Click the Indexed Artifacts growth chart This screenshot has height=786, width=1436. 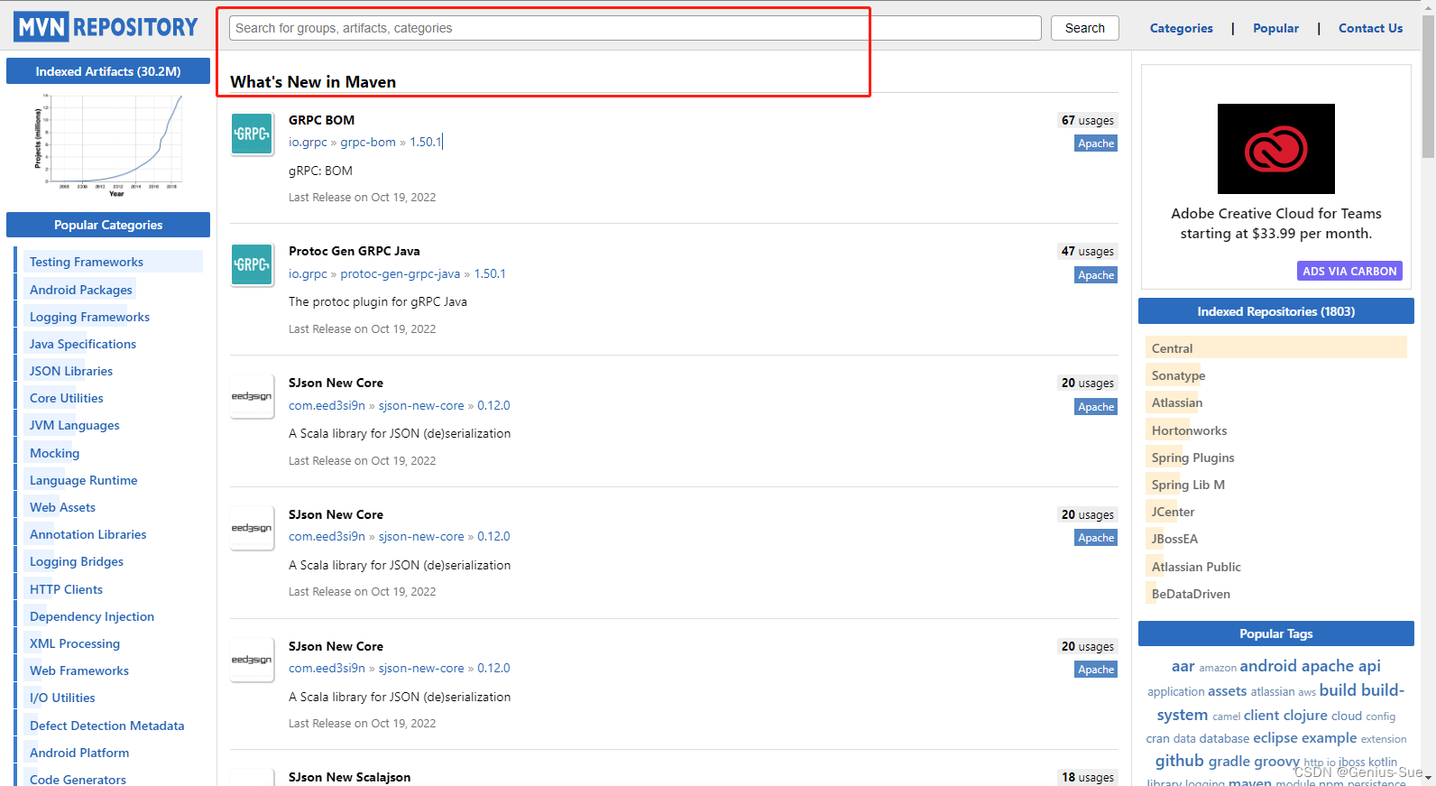[109, 144]
